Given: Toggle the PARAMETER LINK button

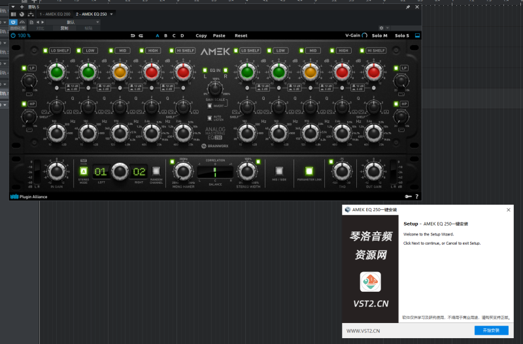Looking at the screenshot, I should (x=309, y=171).
